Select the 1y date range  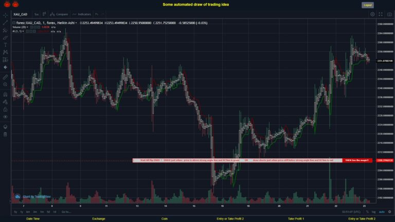click(22, 212)
